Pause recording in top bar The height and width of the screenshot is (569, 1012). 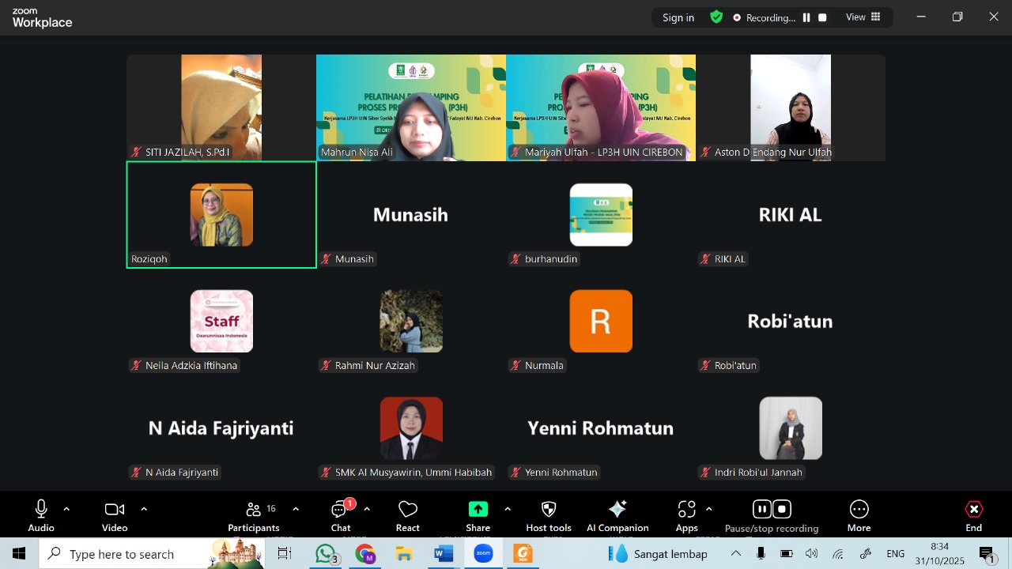point(806,17)
